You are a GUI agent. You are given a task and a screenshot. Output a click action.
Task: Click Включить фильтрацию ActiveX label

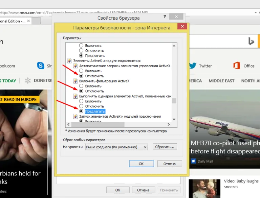(x=104, y=81)
